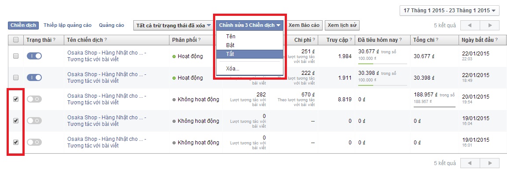Click help icon beside Chi phí column

(x=314, y=40)
